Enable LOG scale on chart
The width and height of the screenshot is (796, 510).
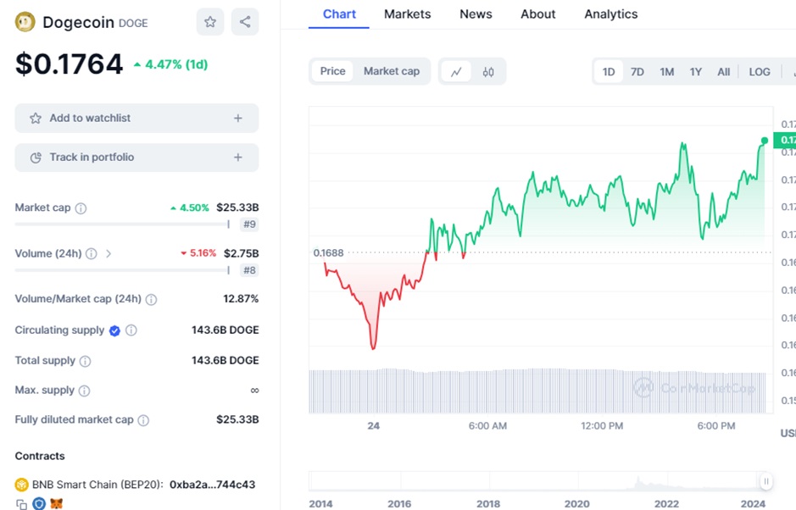(760, 72)
